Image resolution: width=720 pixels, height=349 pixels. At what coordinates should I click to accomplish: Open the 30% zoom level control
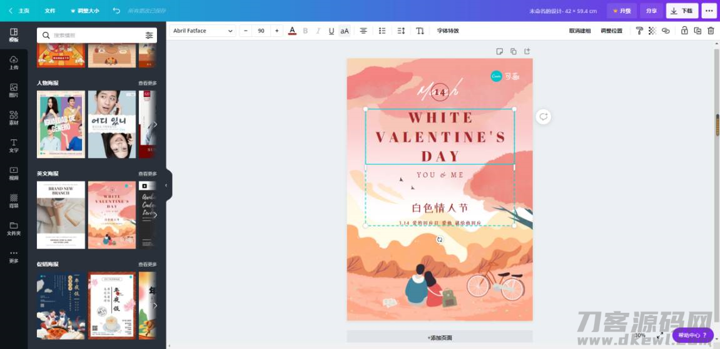pos(640,335)
